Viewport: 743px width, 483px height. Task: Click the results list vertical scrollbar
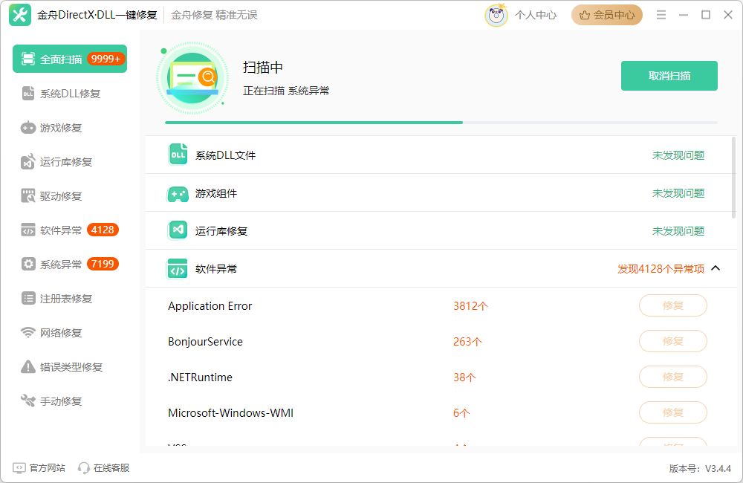pos(734,178)
